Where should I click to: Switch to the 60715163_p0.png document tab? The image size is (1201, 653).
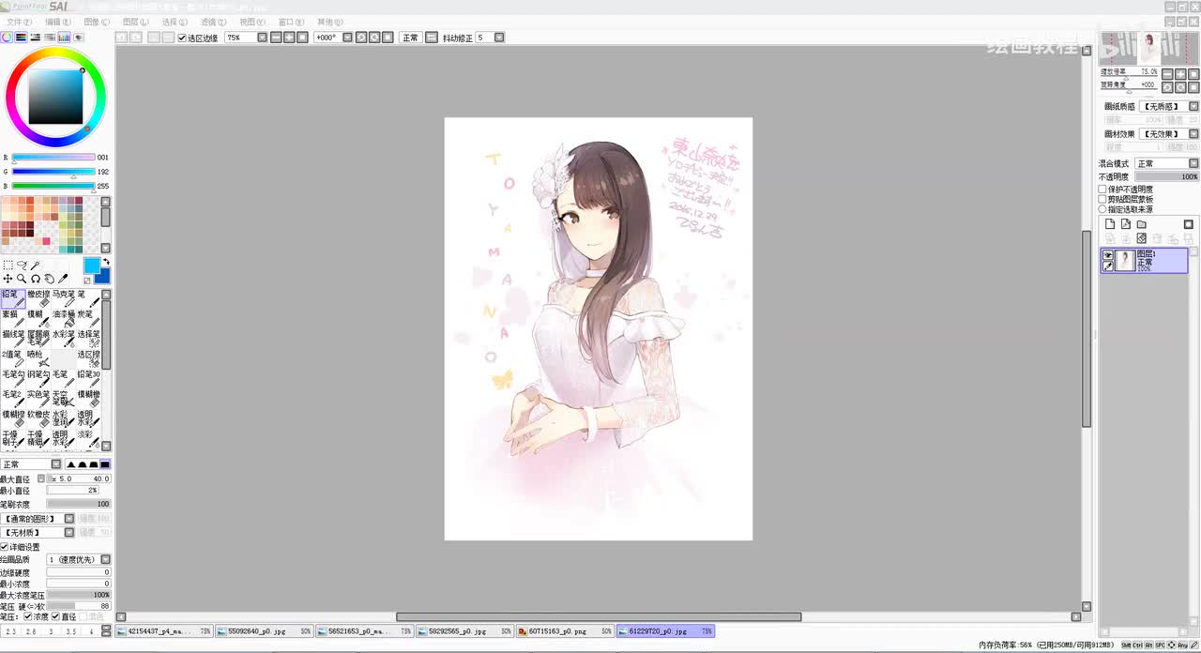click(x=565, y=631)
